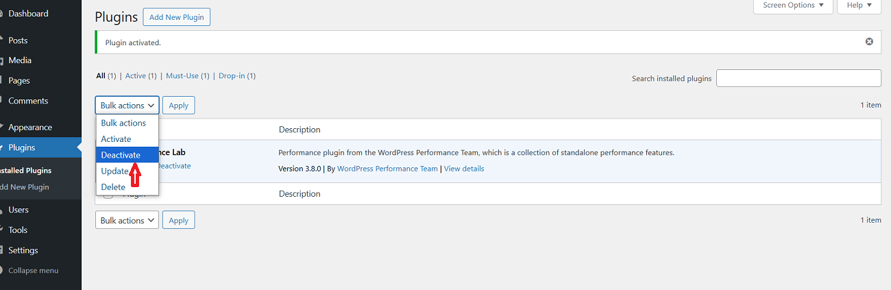Open the Installed Plugins submenu entry
The height and width of the screenshot is (290, 891).
coord(25,170)
